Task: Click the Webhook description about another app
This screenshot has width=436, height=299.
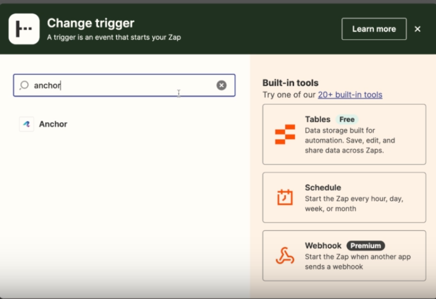Action: point(357,262)
